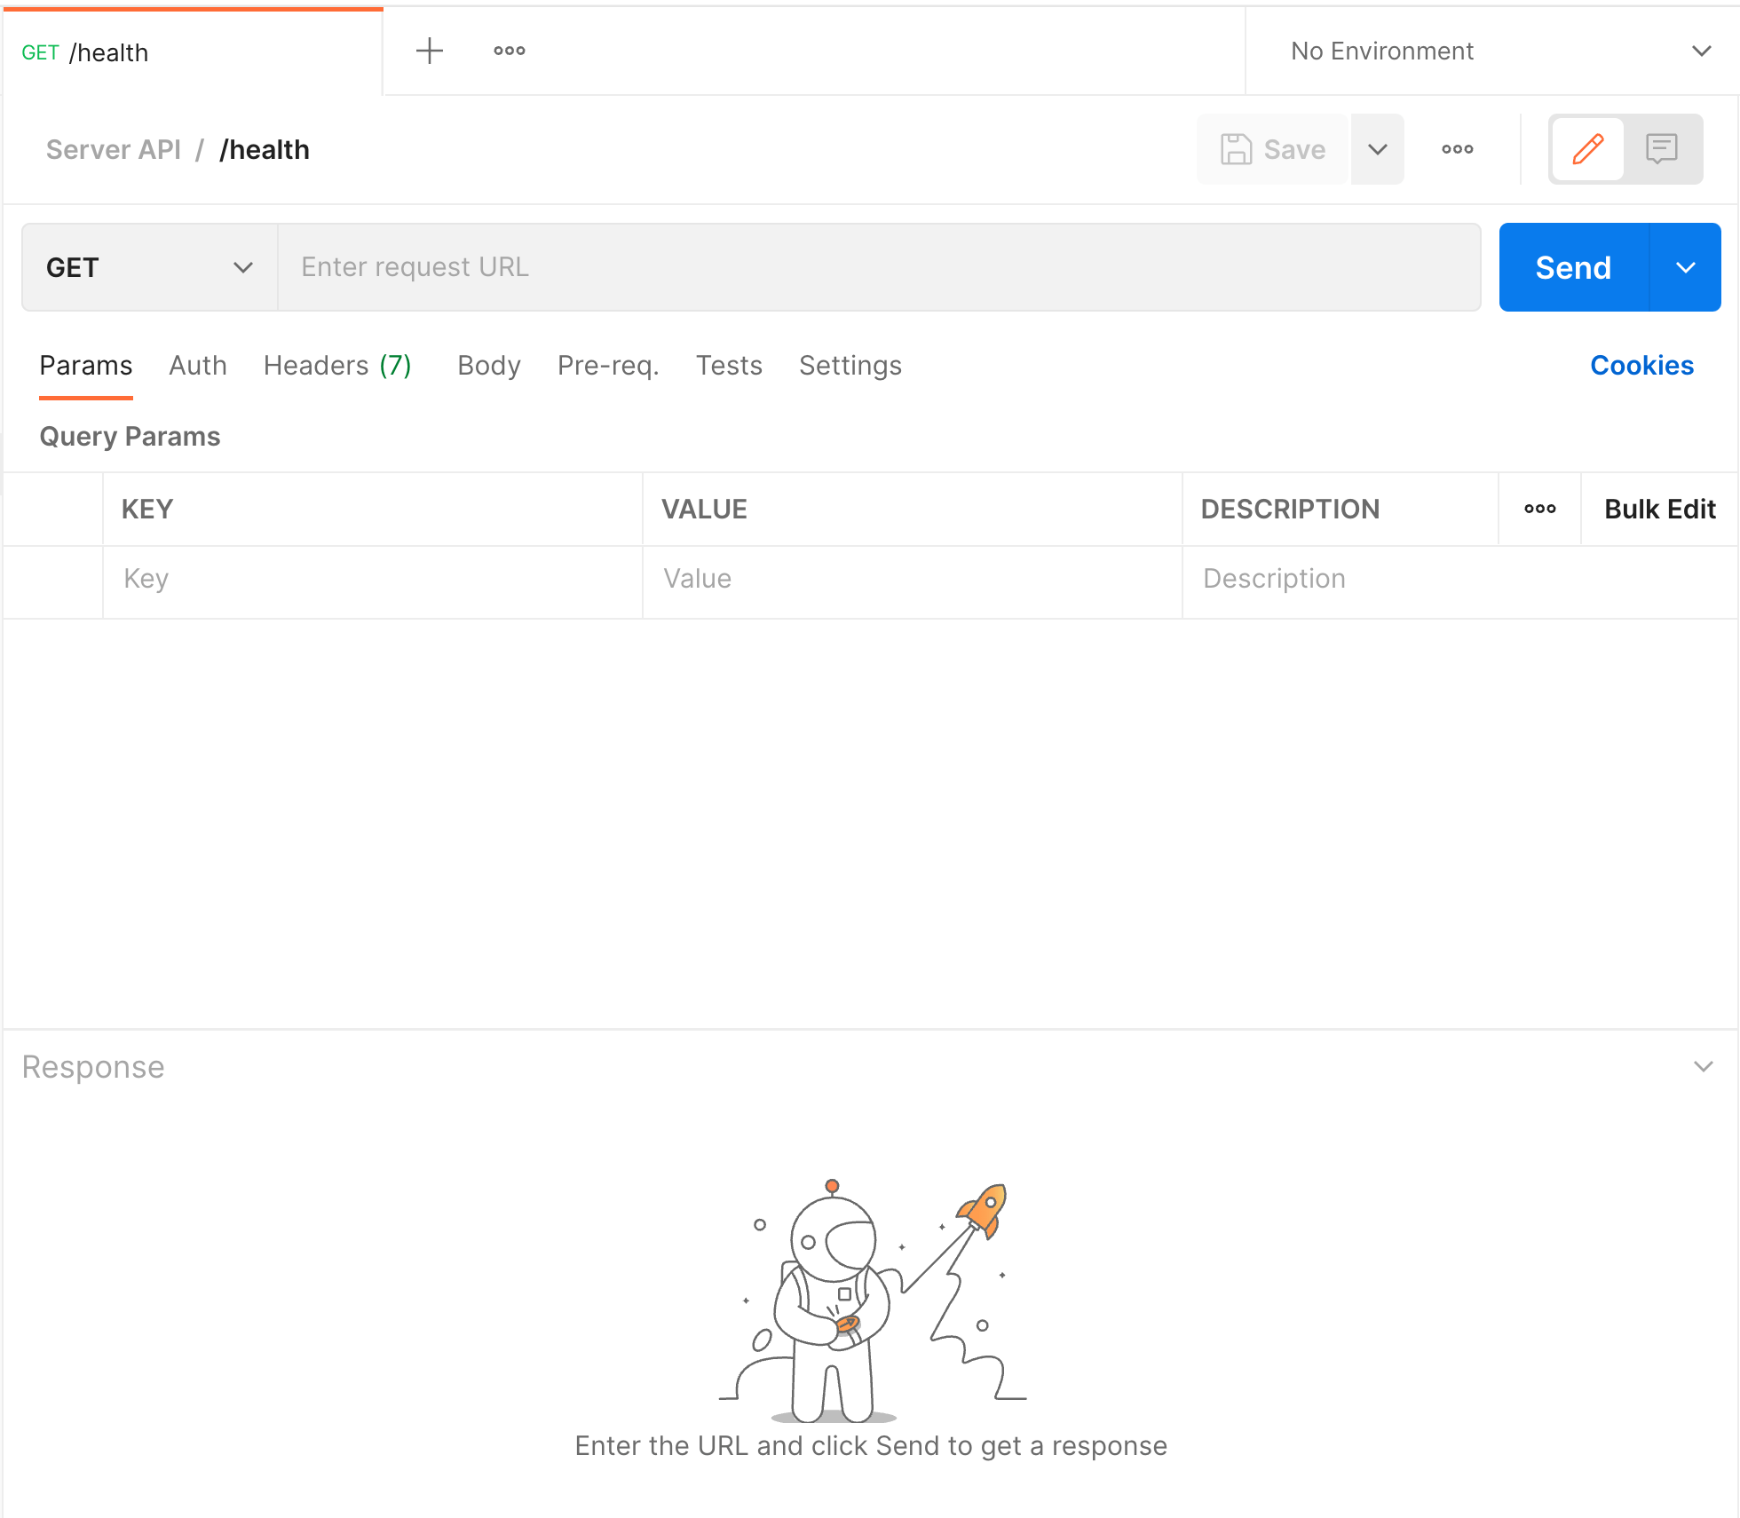Click the three-dot icon next to column header
The width and height of the screenshot is (1740, 1518).
[1540, 509]
